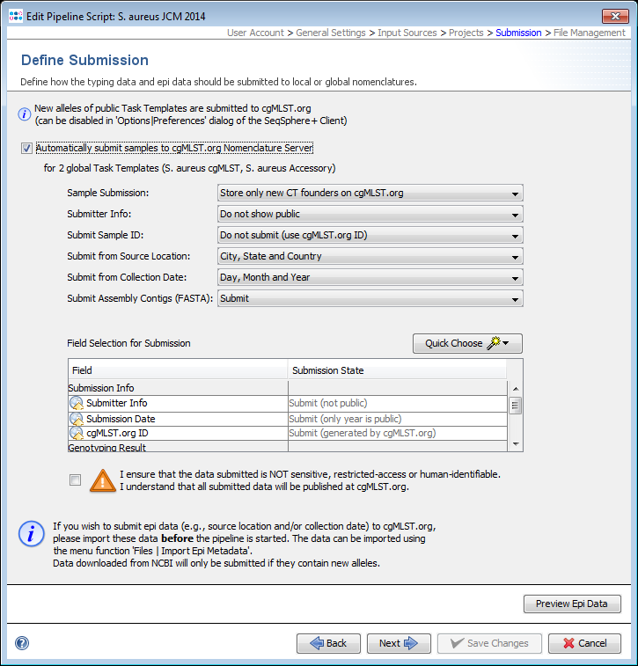Click the Submission State column header
Viewport: 638px width, 666px height.
[397, 370]
